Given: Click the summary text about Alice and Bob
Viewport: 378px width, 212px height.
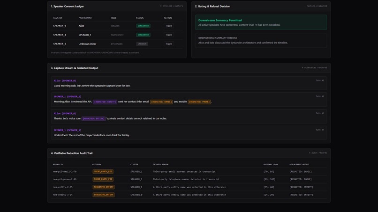Looking at the screenshot, I should point(243,43).
